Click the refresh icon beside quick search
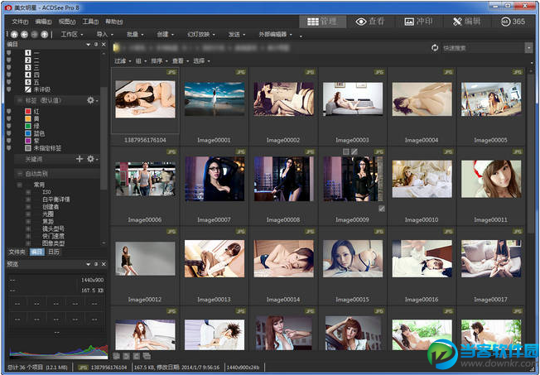The width and height of the screenshot is (540, 375). coord(435,48)
